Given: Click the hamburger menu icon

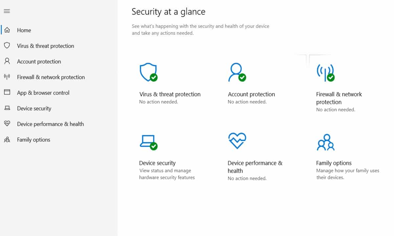Looking at the screenshot, I should [x=7, y=11].
